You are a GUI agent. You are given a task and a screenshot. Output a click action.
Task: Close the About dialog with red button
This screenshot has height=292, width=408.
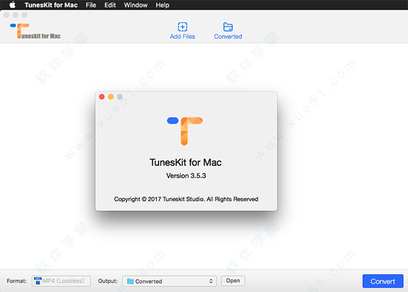[x=102, y=96]
